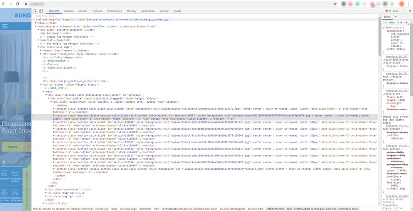Image resolution: width=413 pixels, height=211 pixels.
Task: Bookmark page with the star icon
Action: pos(335,4)
